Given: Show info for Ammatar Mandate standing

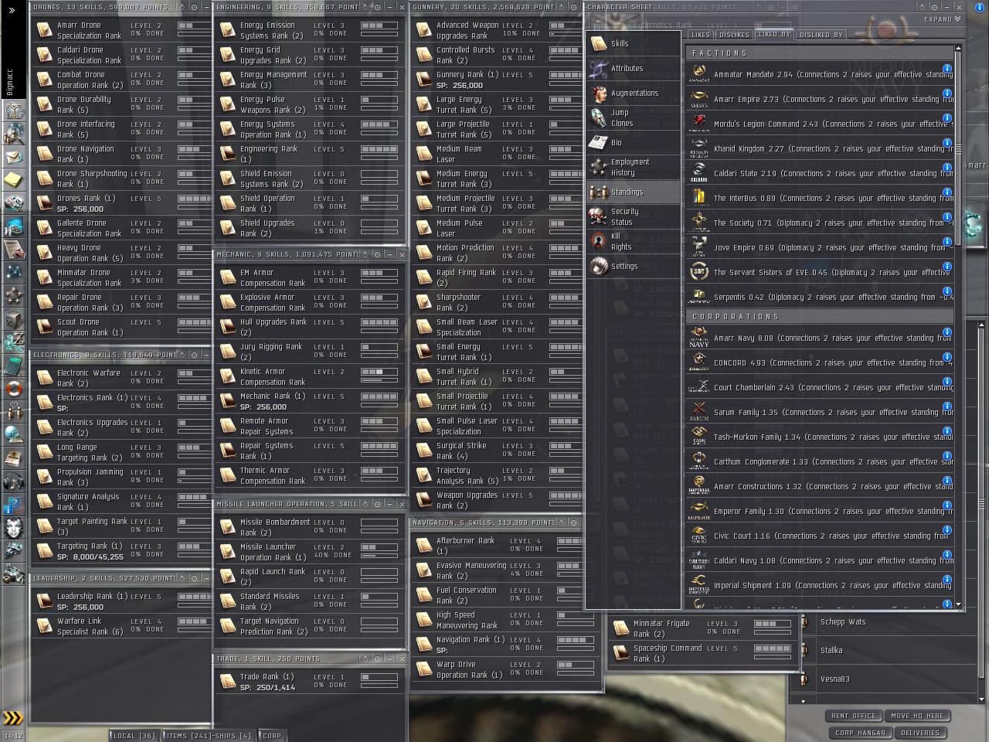Looking at the screenshot, I should (947, 68).
